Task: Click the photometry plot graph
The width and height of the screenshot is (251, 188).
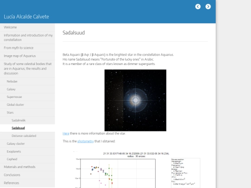Action: [118, 174]
